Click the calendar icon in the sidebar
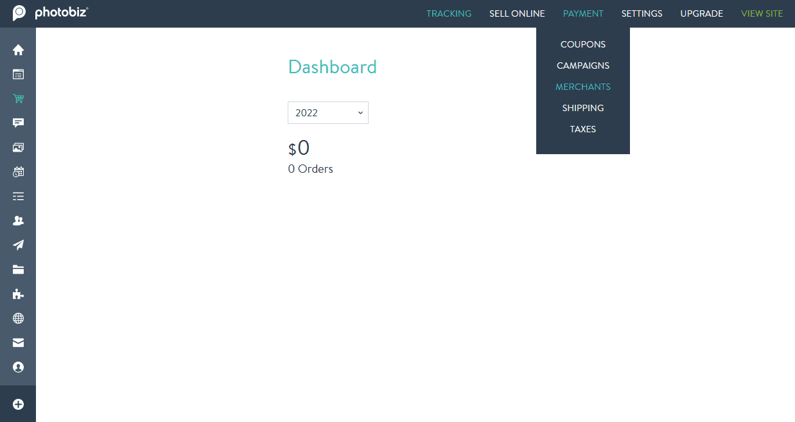795x422 pixels. tap(18, 172)
